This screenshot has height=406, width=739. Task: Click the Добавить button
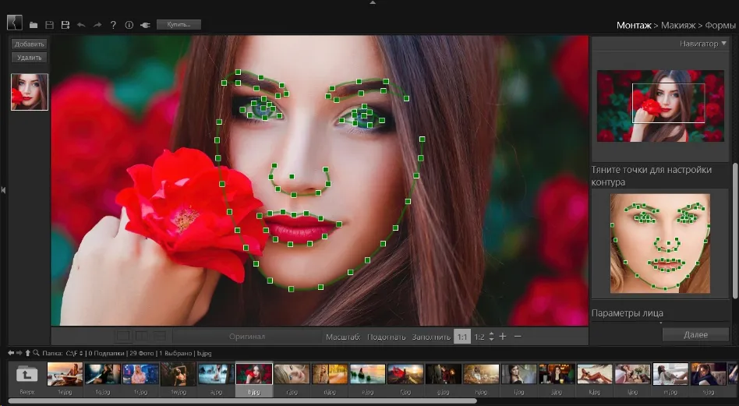pyautogui.click(x=29, y=44)
